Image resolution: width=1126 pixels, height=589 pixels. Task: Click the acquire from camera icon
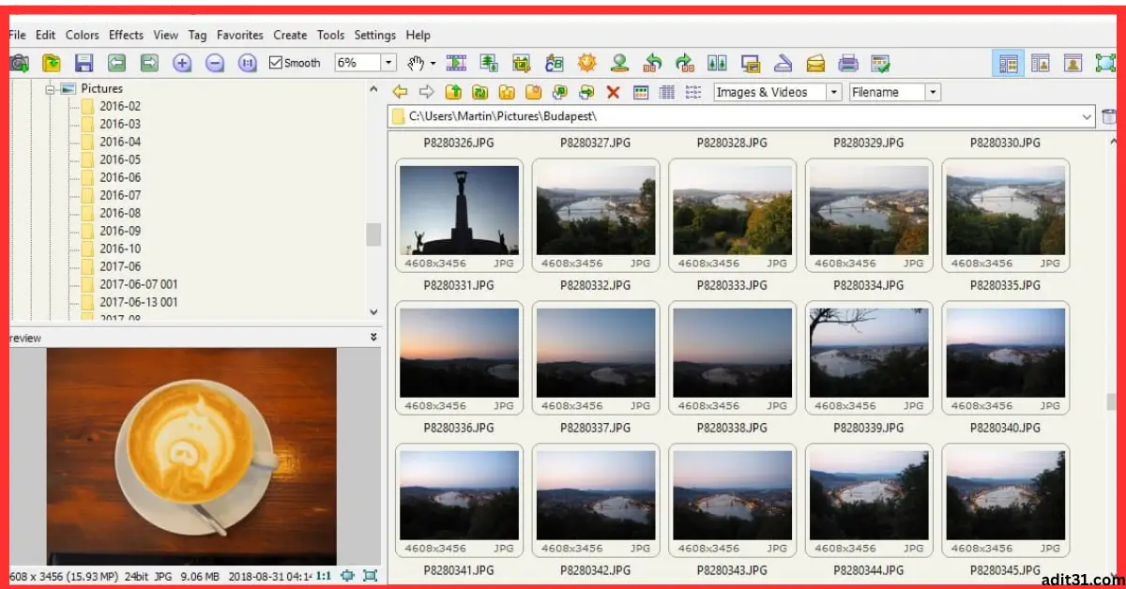click(19, 63)
